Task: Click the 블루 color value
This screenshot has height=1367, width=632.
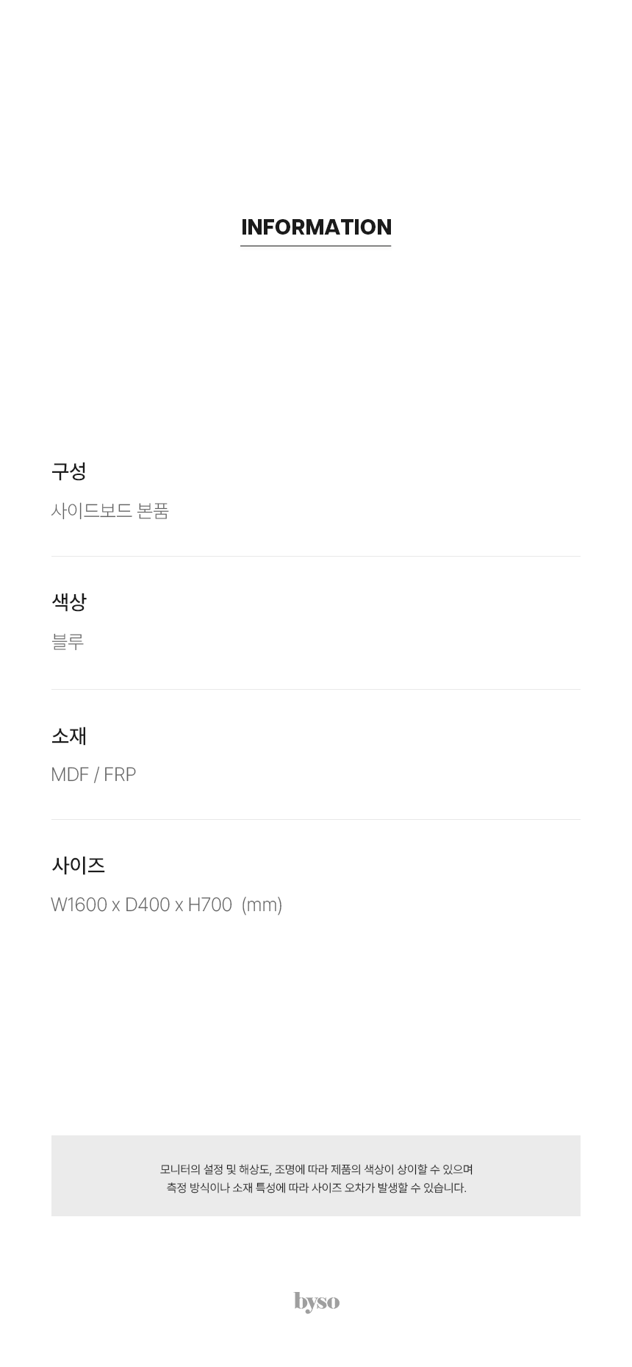Action: coord(68,641)
